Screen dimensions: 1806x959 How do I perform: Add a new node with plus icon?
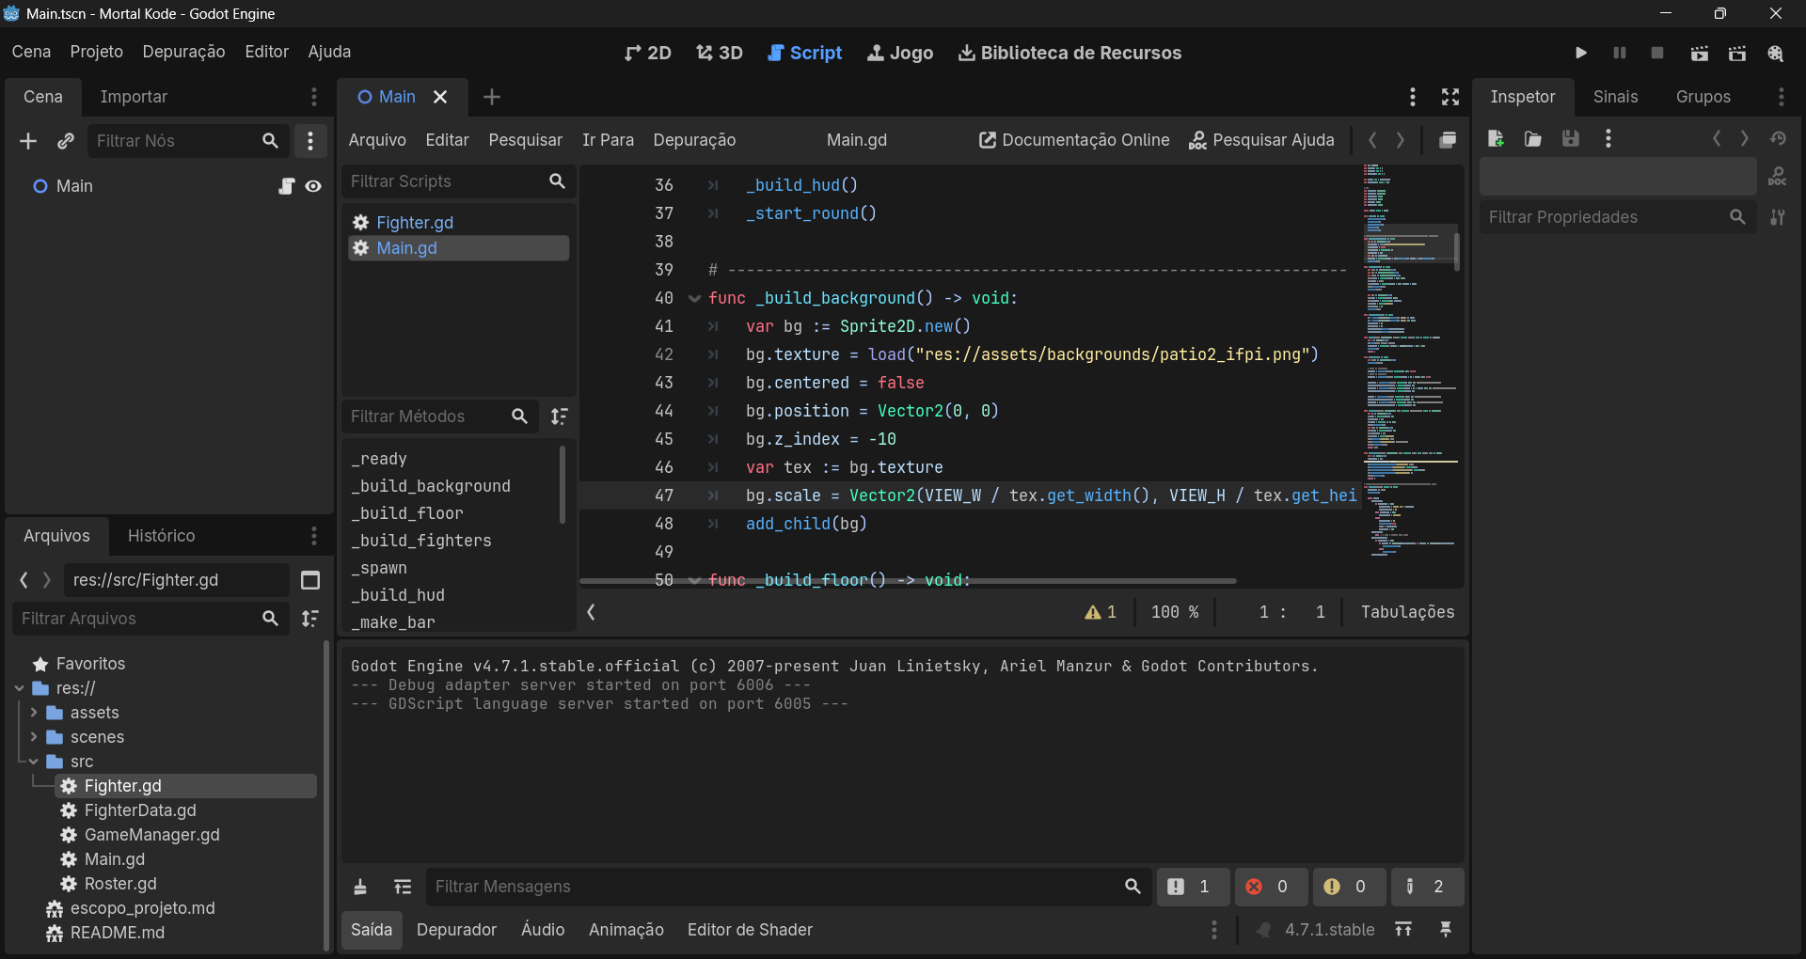point(28,141)
